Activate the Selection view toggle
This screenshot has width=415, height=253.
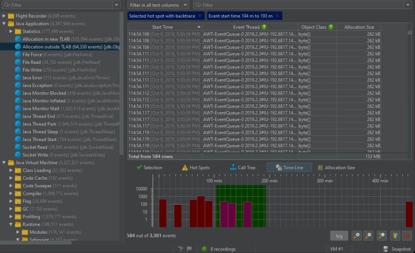pos(149,167)
